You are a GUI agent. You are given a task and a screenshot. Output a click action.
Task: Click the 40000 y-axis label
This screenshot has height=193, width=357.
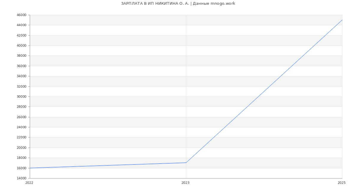tap(21, 45)
